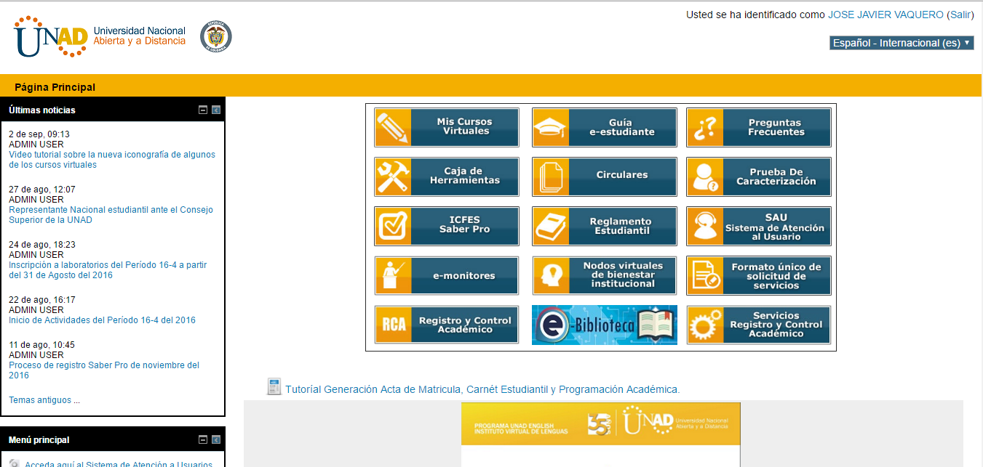Viewport: 983px width, 467px height.
Task: Open the RCA Registro y Control Académico tile
Action: pos(447,325)
